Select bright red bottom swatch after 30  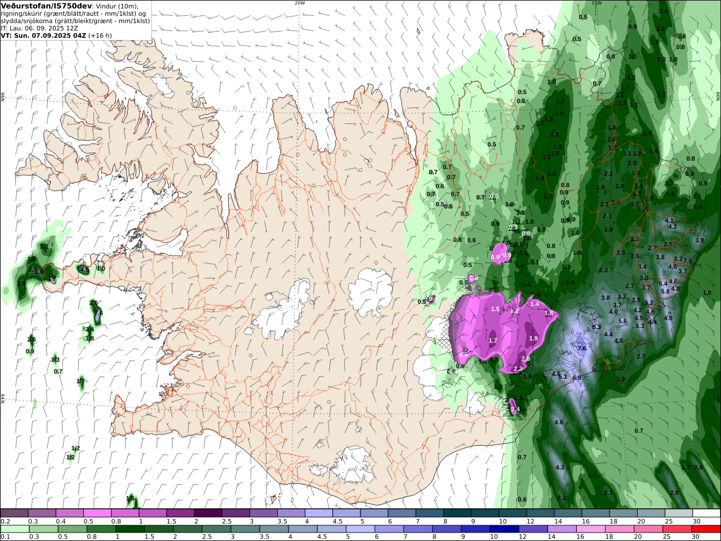coord(706,529)
